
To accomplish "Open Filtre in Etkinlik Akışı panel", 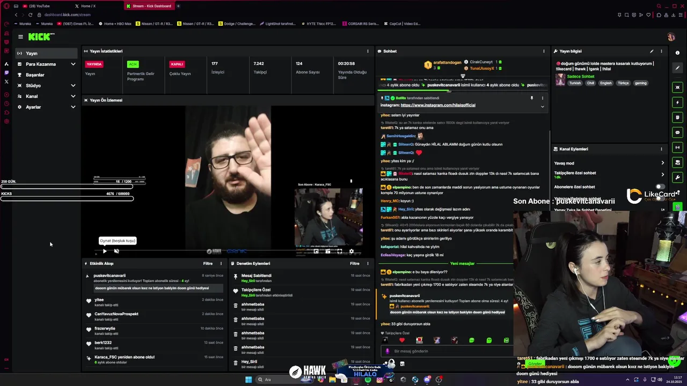I will (x=208, y=263).
